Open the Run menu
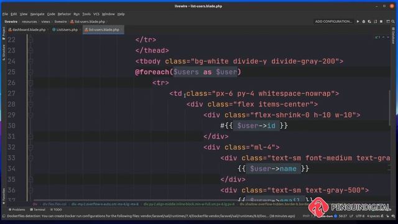The image size is (398, 224). [x=76, y=14]
